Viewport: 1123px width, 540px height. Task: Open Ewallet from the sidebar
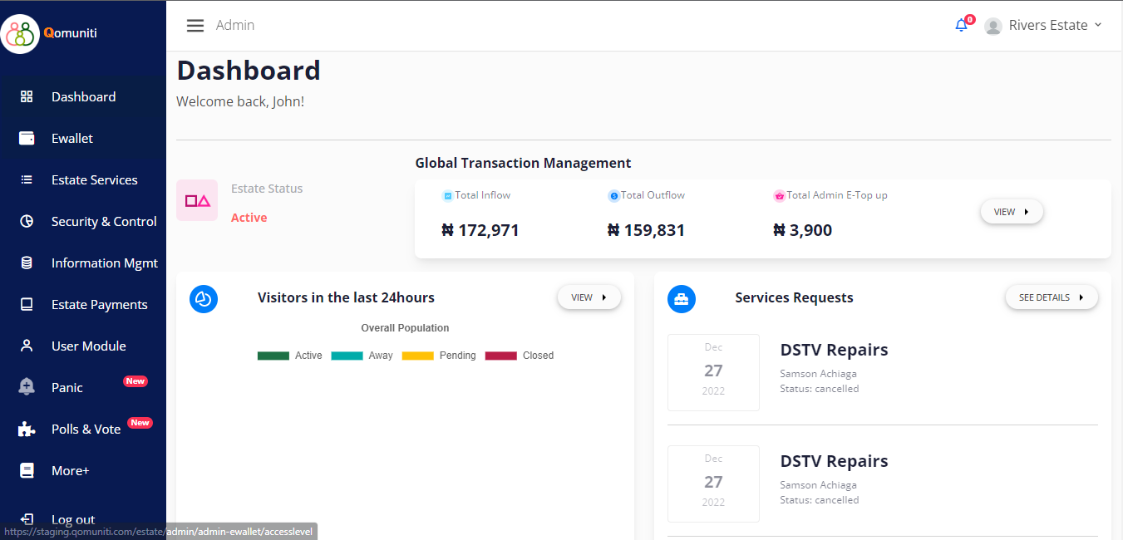pos(72,138)
